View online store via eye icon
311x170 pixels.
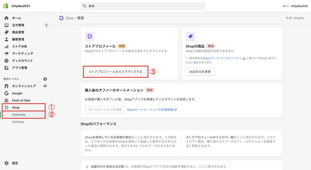(x=45, y=86)
